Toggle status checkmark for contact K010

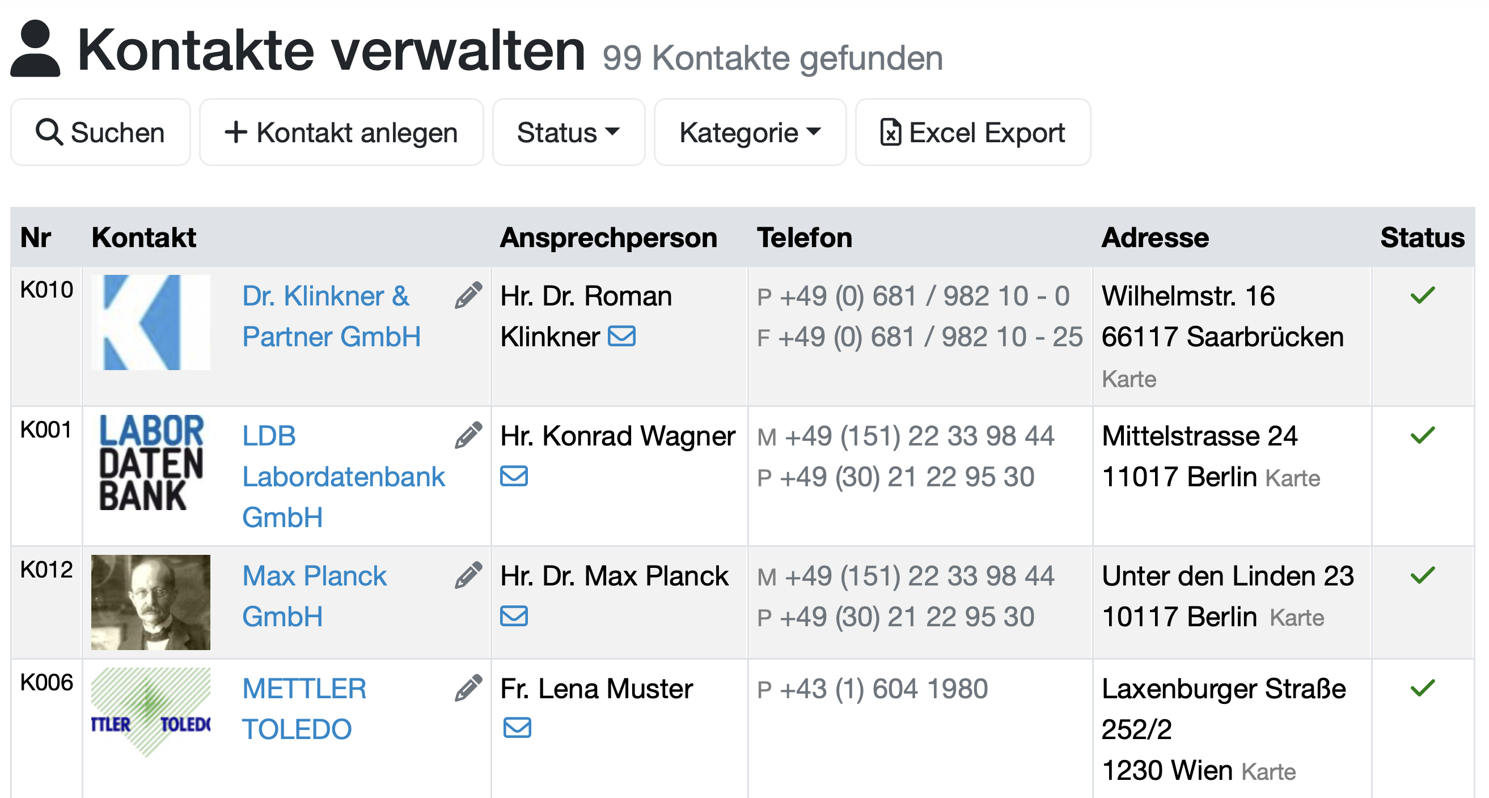(x=1423, y=295)
